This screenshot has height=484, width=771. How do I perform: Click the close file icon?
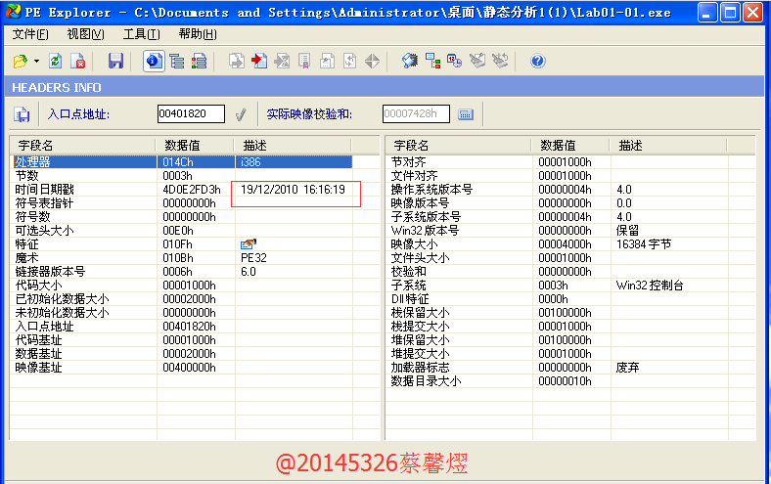pyautogui.click(x=78, y=61)
